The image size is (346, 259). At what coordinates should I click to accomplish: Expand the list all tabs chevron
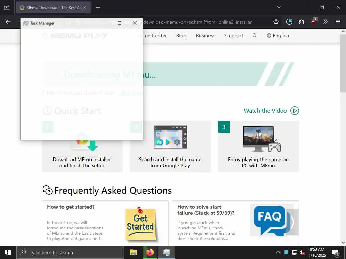[279, 7]
